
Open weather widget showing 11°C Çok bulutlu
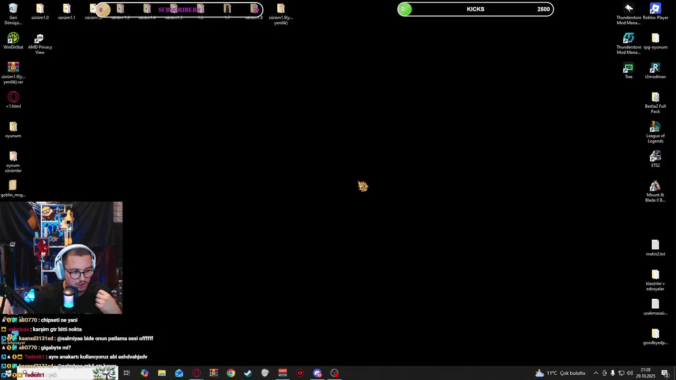coord(560,373)
